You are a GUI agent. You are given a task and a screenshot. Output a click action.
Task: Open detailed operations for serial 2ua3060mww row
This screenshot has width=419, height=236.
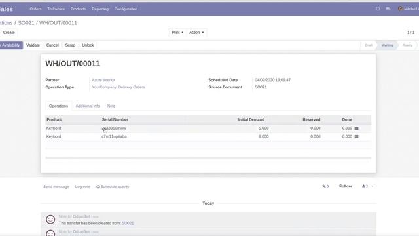click(x=356, y=128)
